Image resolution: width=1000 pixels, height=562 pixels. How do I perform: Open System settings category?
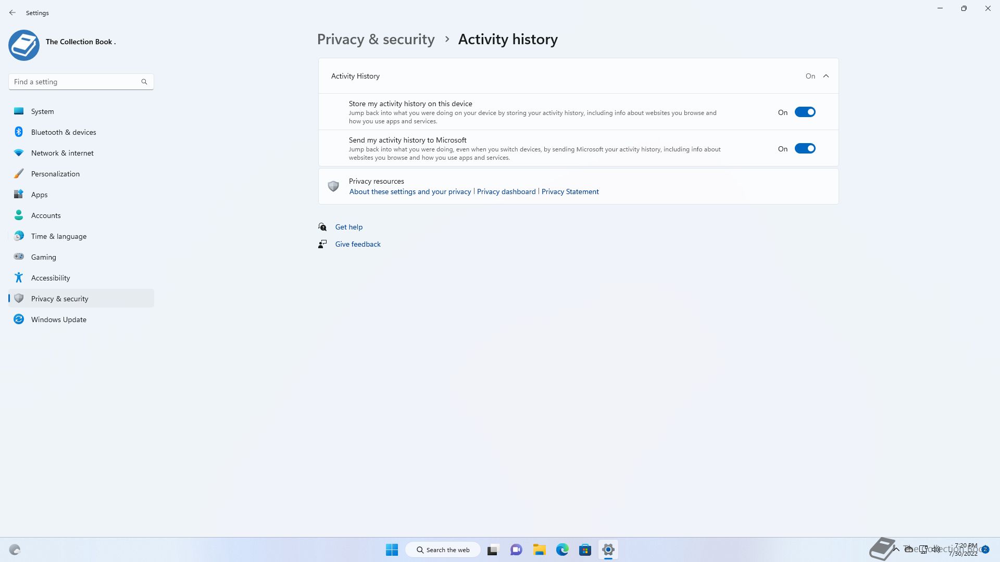point(81,111)
